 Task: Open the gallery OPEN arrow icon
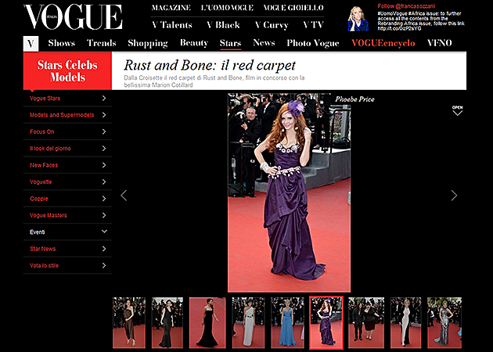pos(457,110)
